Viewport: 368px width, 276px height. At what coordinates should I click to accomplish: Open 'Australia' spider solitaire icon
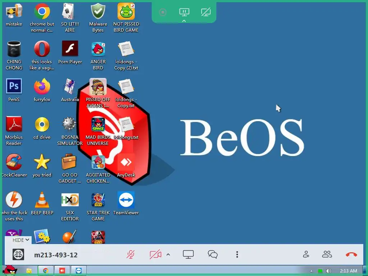click(x=70, y=86)
